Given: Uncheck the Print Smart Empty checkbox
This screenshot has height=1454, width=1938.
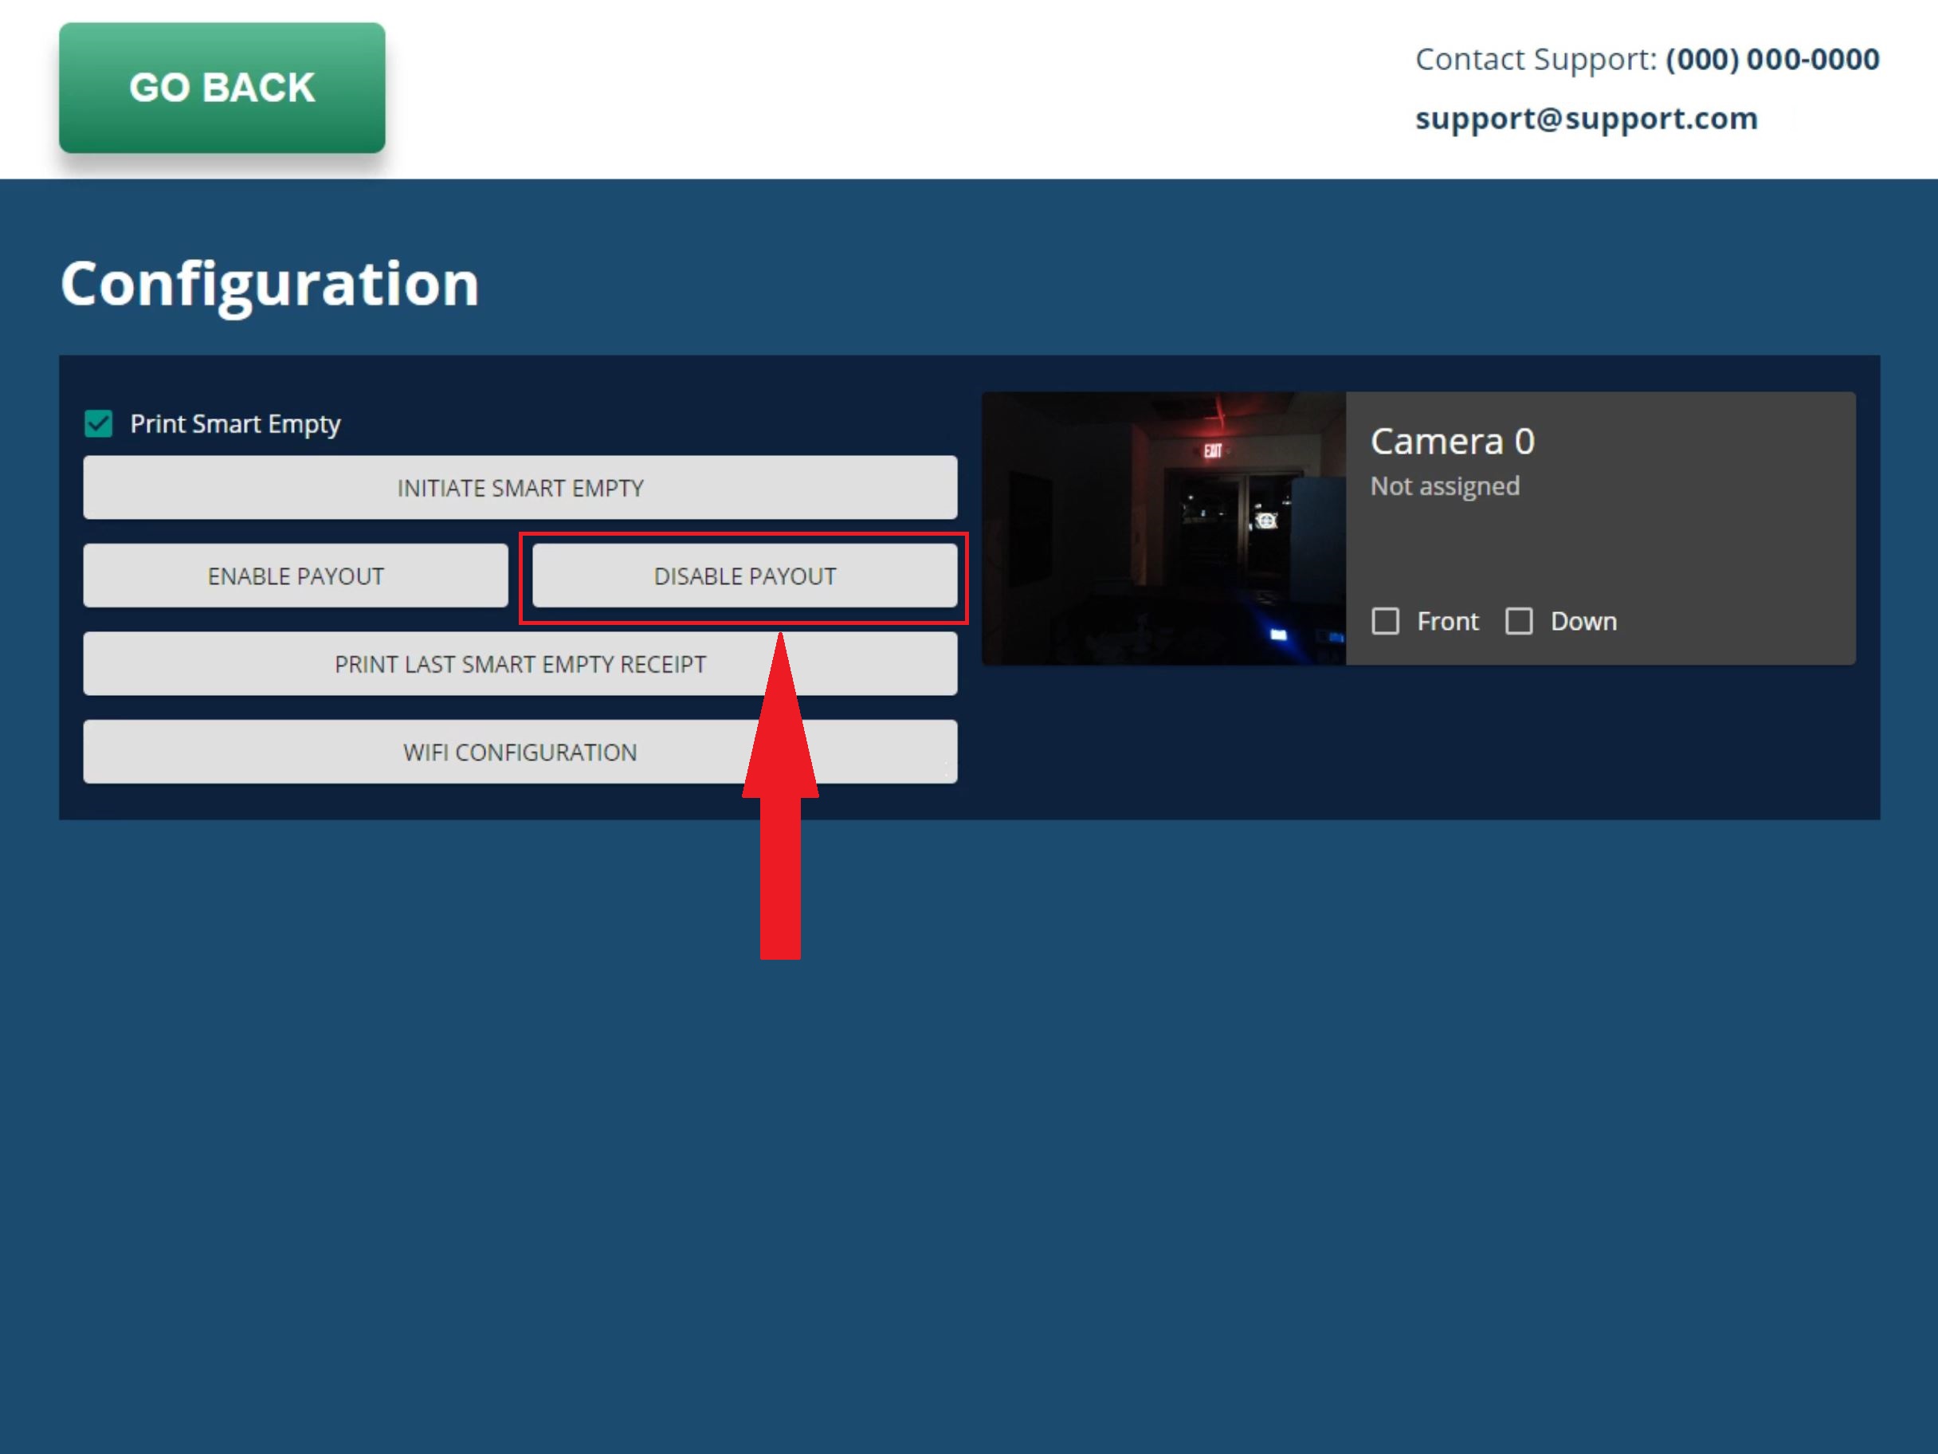Looking at the screenshot, I should (x=98, y=424).
